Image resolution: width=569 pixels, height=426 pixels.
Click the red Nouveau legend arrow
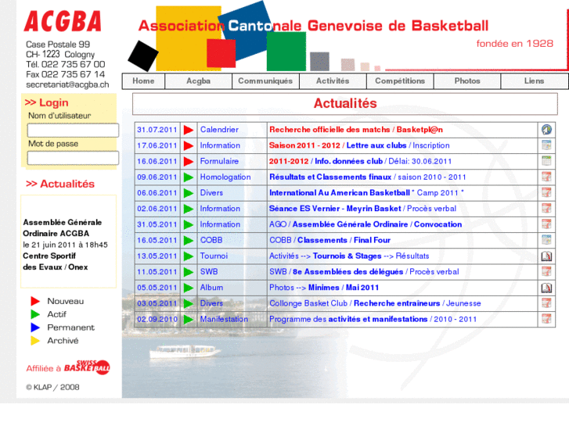[x=35, y=301]
